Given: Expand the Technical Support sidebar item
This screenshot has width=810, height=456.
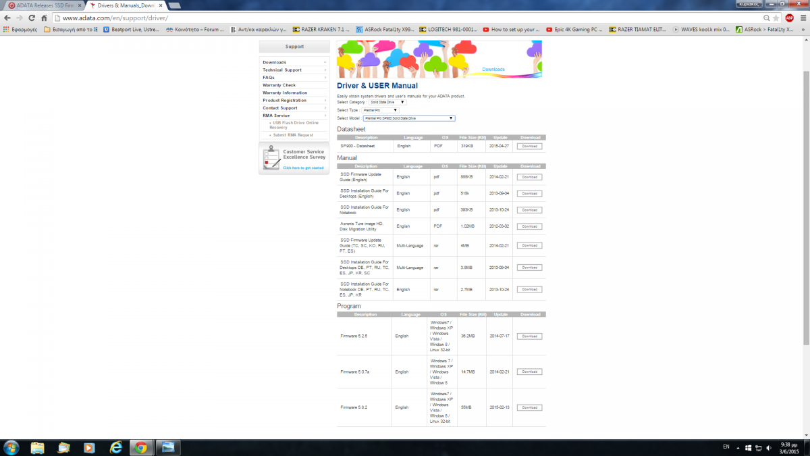Looking at the screenshot, I should tap(294, 70).
